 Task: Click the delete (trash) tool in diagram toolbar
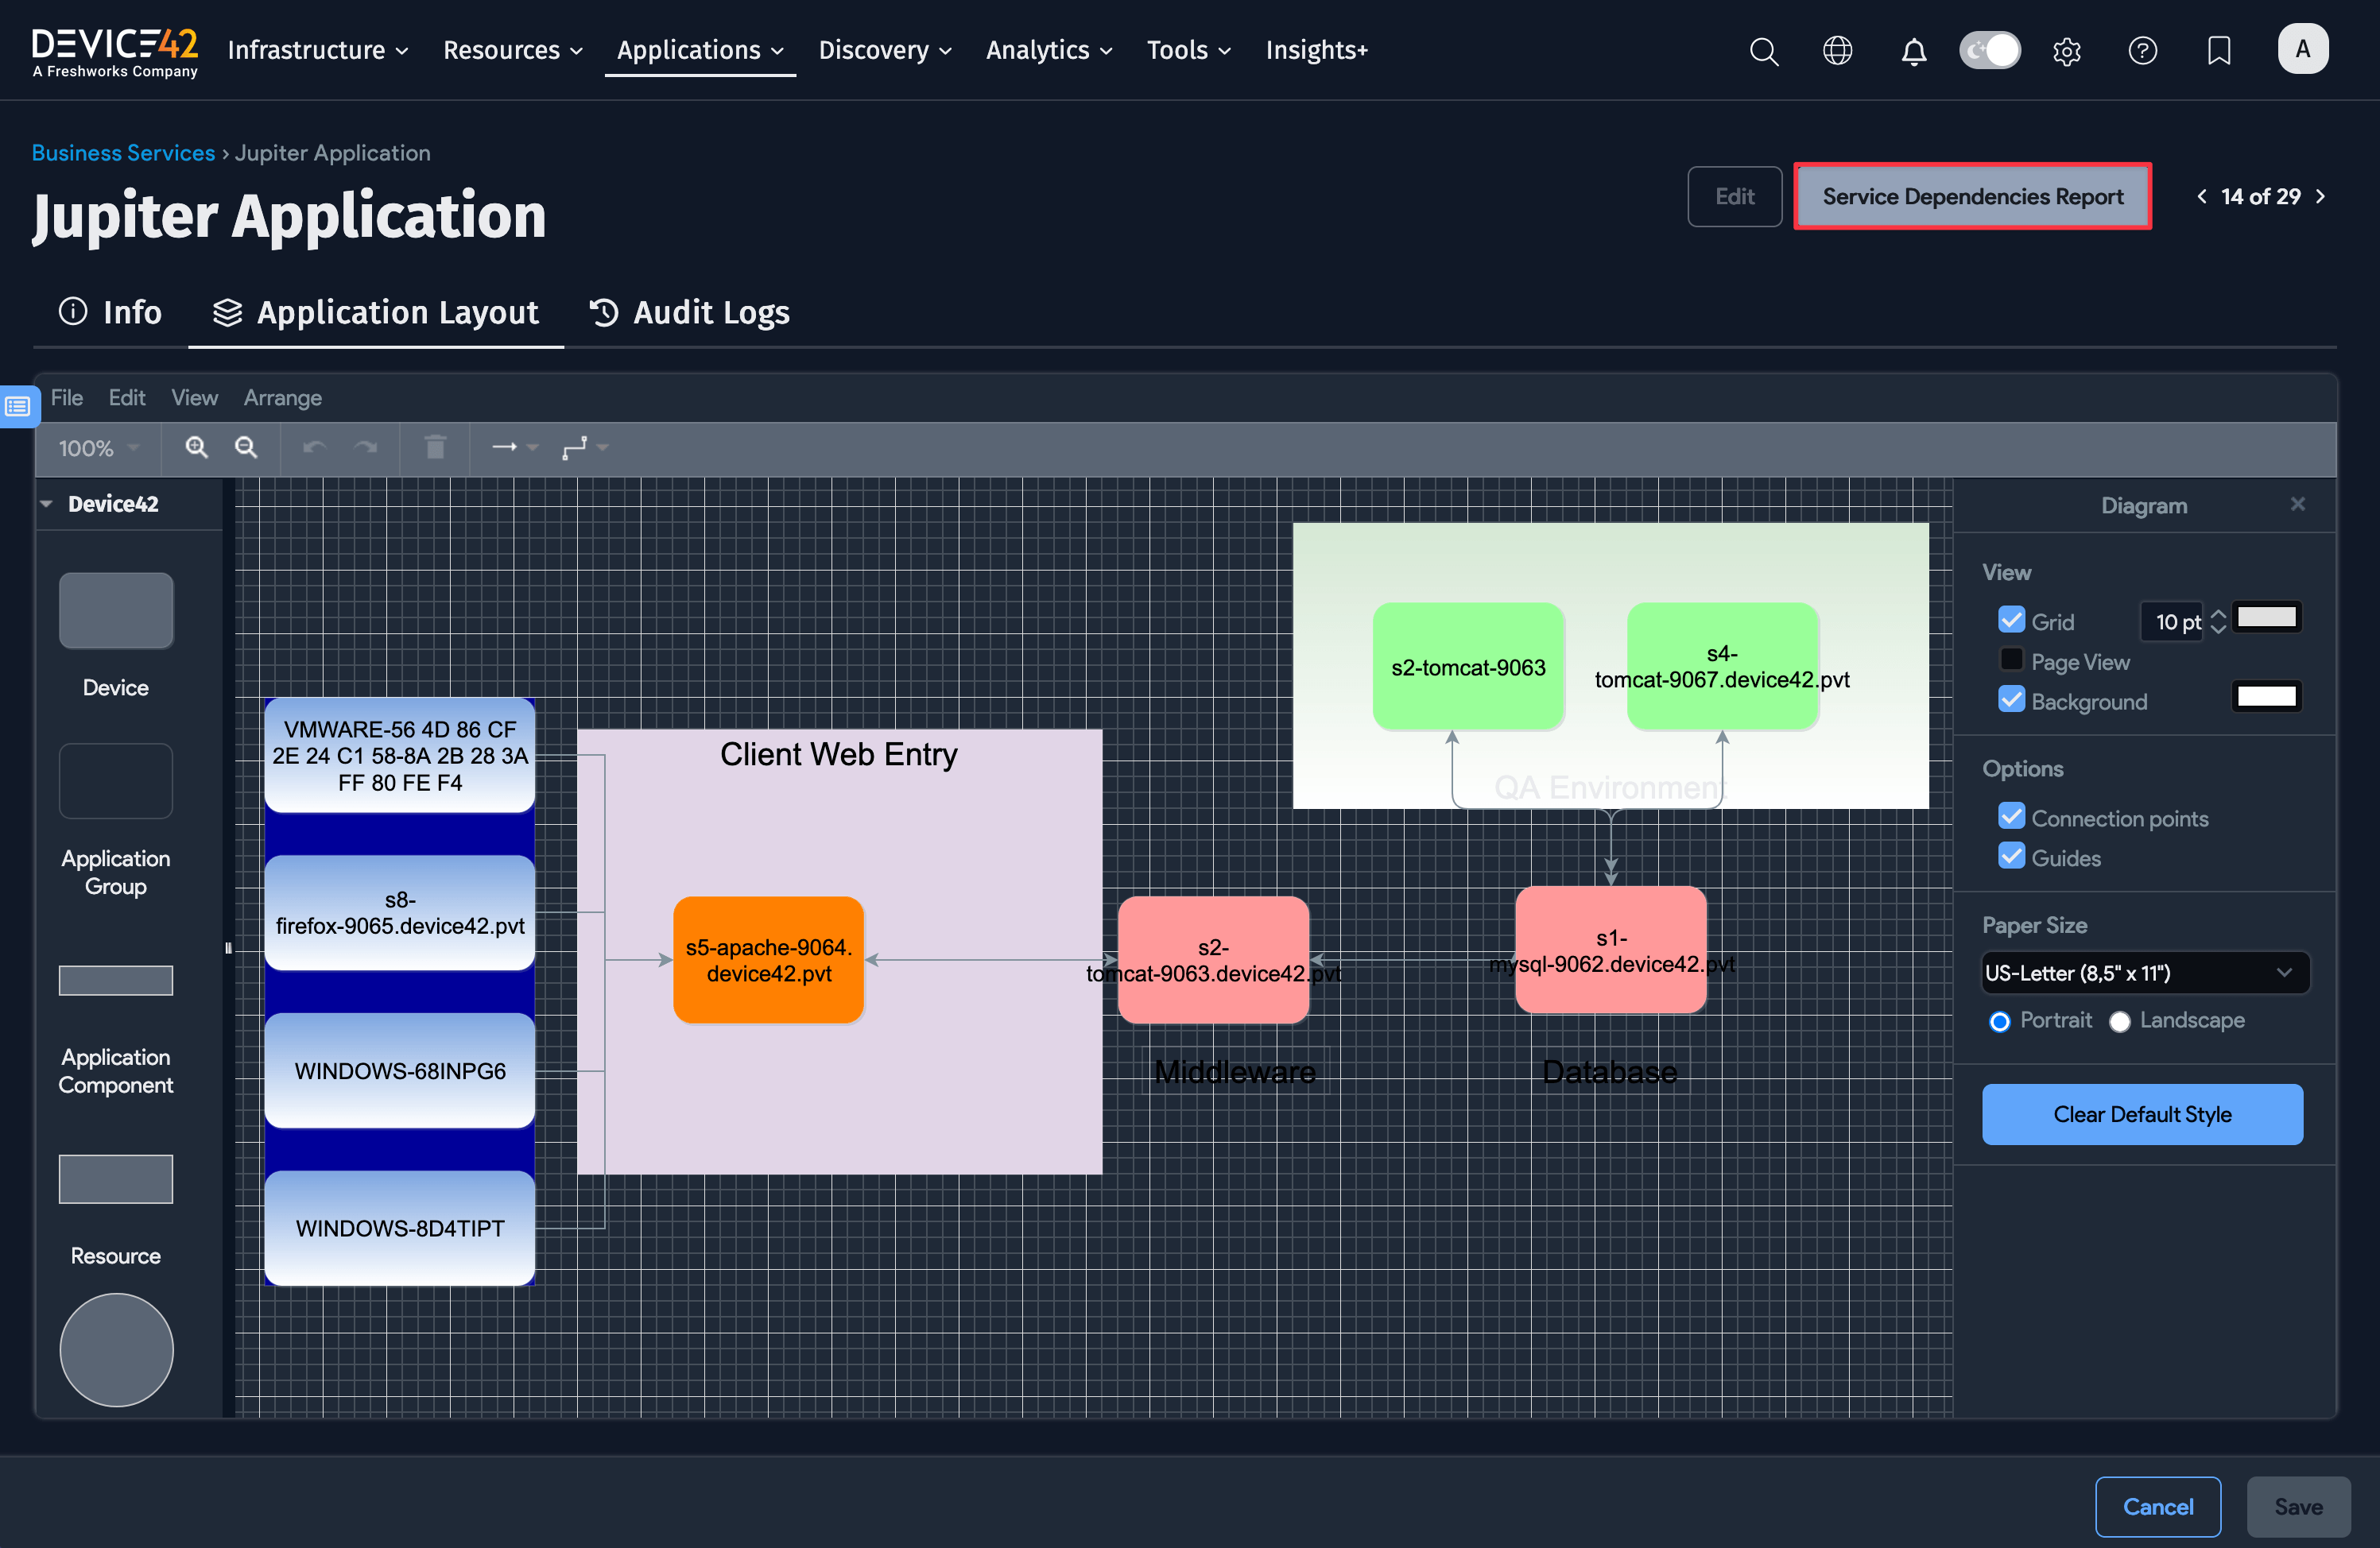(x=435, y=447)
